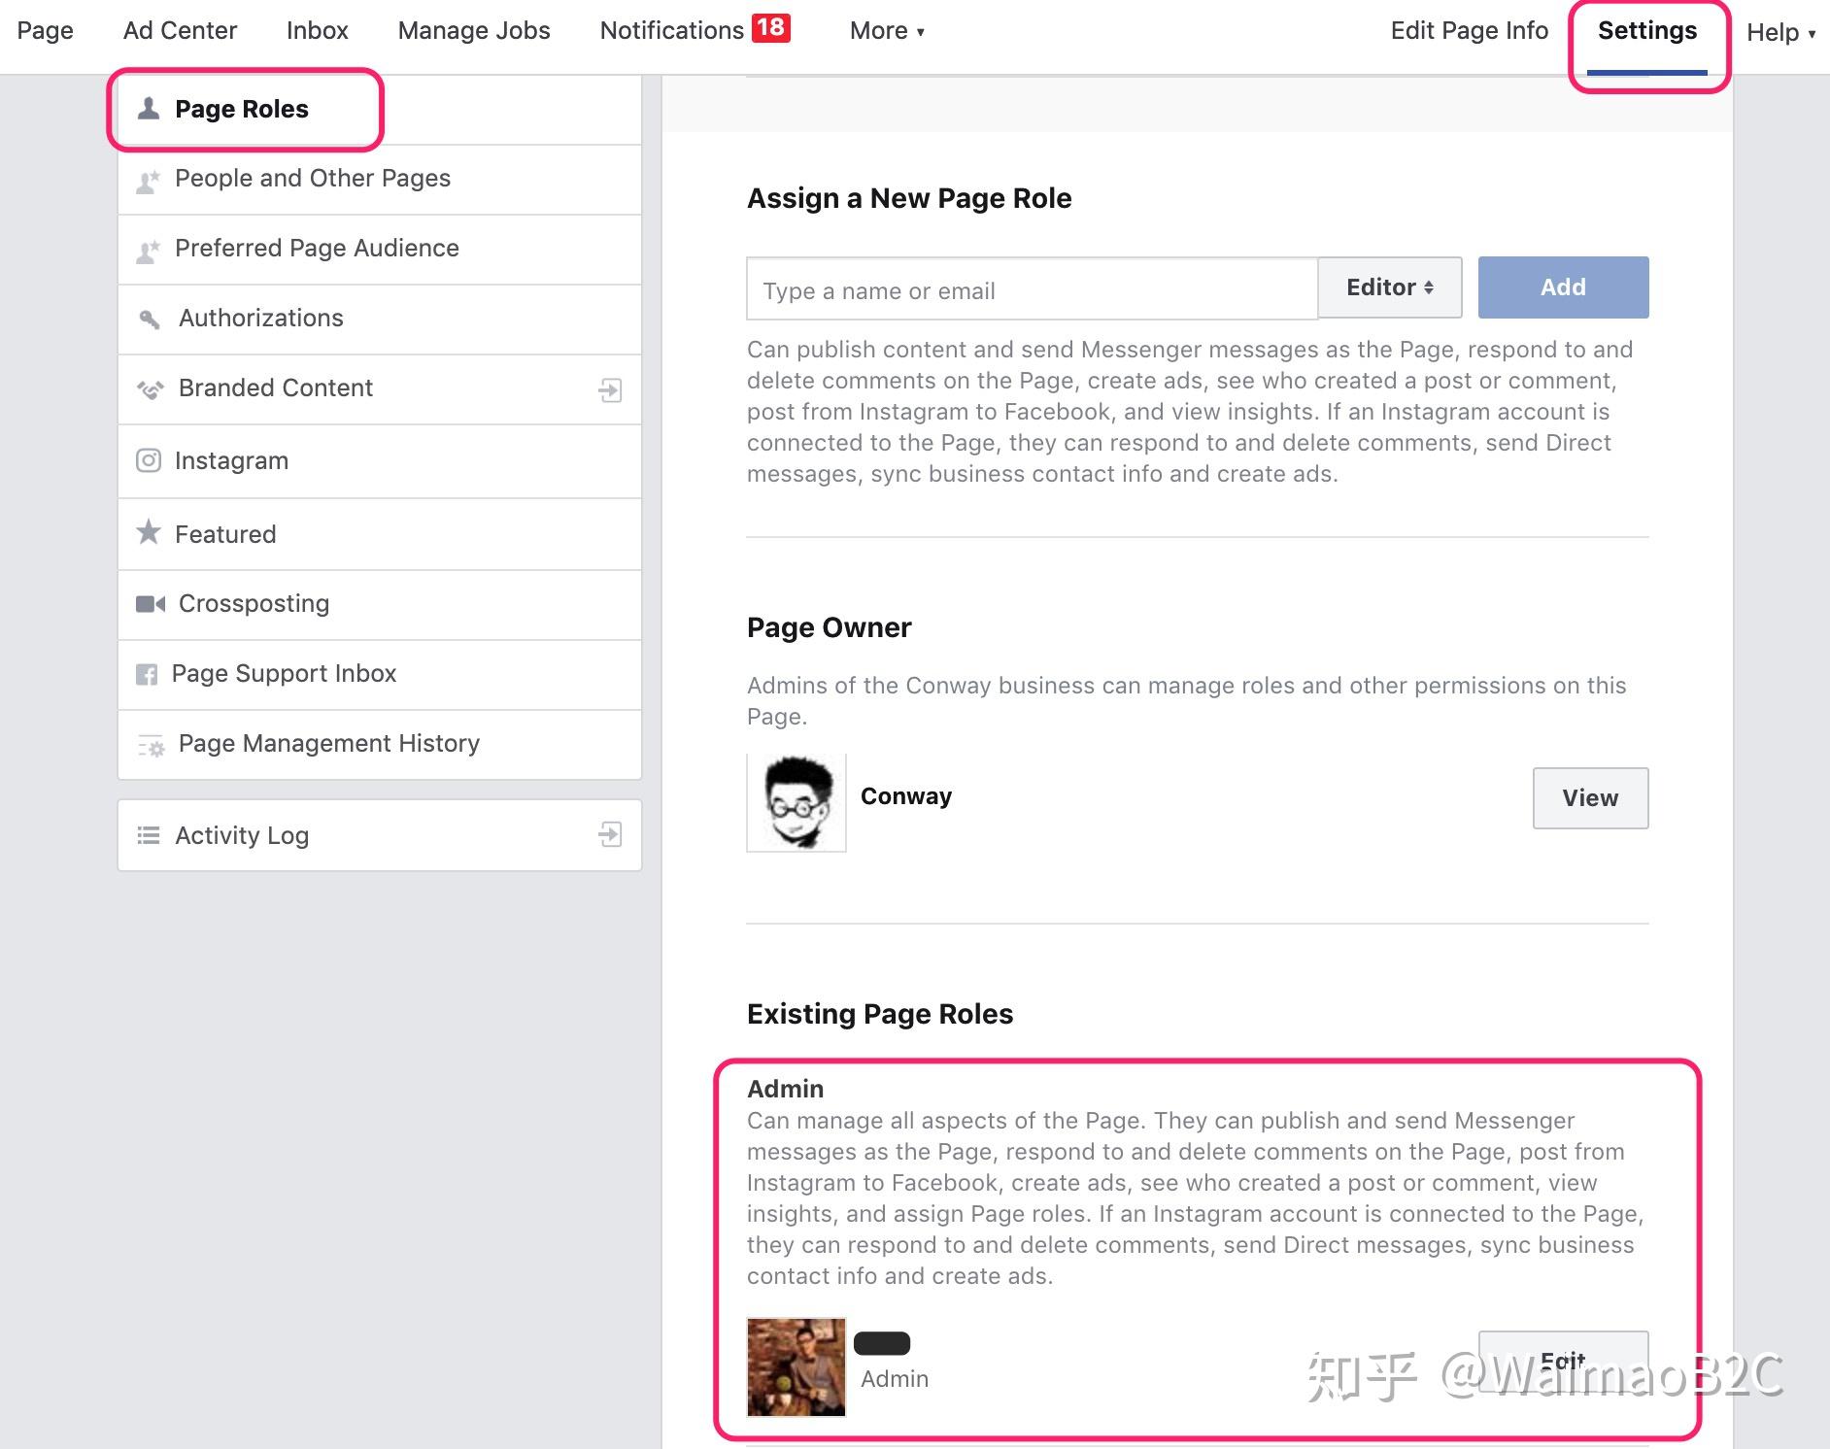Viewport: 1830px width, 1449px height.
Task: Click Edit Page Info link
Action: 1470,30
